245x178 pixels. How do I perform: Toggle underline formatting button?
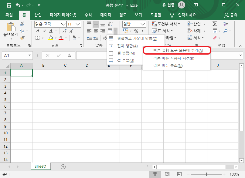[51, 31]
